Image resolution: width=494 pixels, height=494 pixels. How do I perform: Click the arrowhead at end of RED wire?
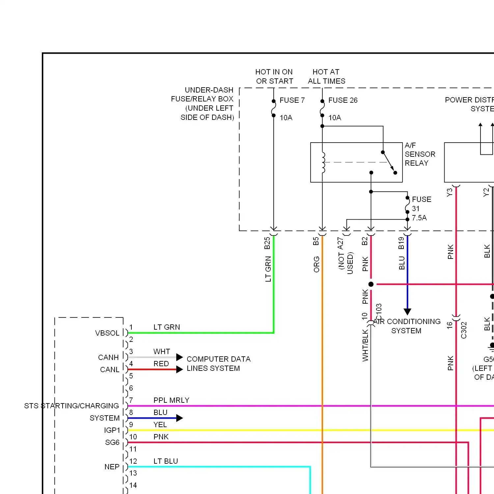click(x=179, y=370)
